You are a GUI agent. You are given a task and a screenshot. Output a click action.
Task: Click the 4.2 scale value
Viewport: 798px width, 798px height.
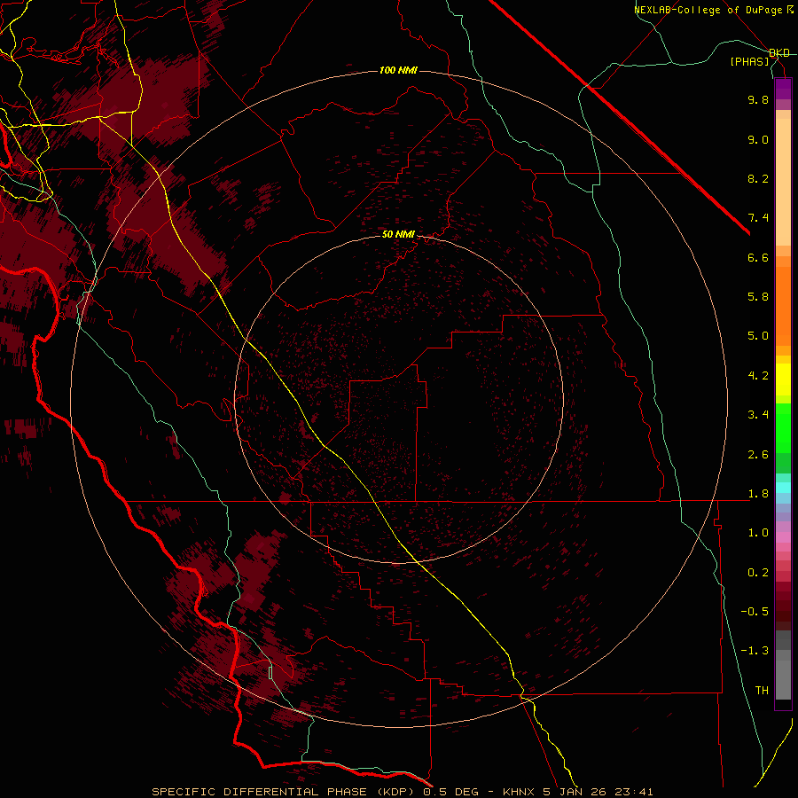(x=758, y=376)
